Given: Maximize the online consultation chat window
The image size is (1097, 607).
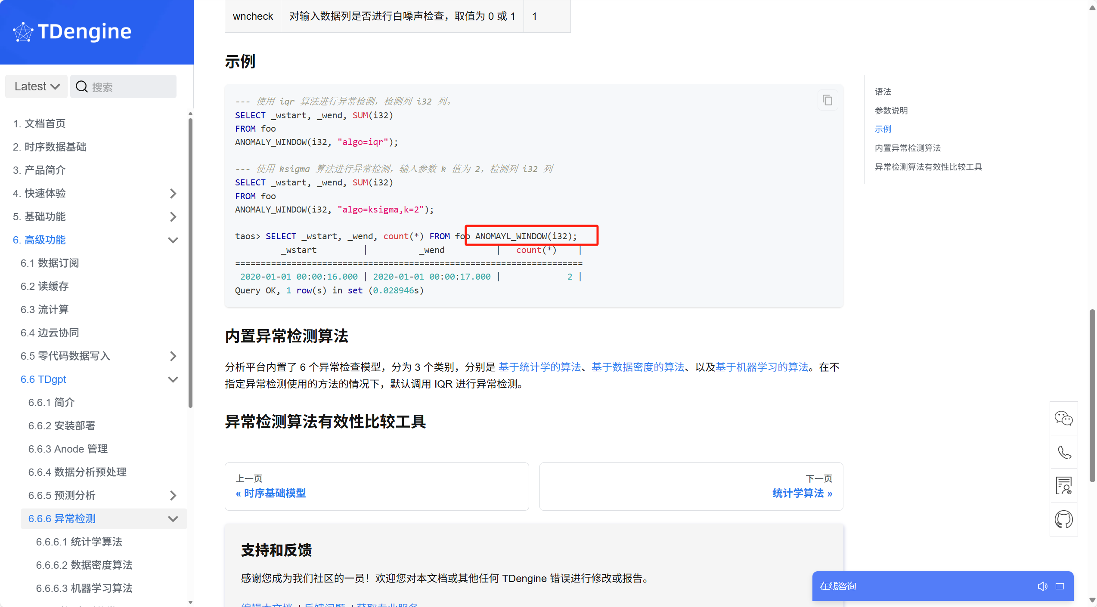Looking at the screenshot, I should pyautogui.click(x=1060, y=586).
